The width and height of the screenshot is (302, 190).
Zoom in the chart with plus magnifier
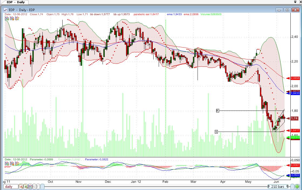click(25, 186)
